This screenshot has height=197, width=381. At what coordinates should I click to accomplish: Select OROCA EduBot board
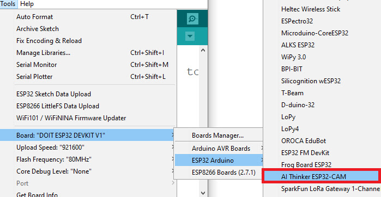[x=322, y=141]
